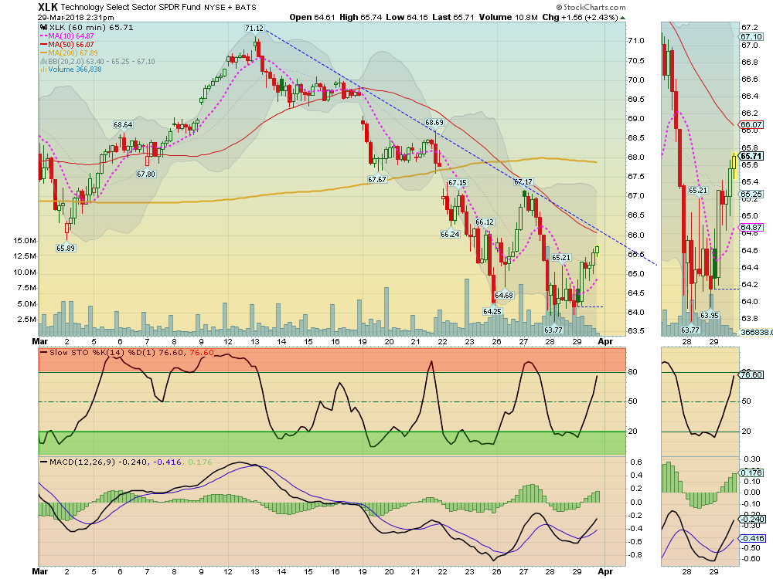Click the 0.176 histogram tag in MACD zoom panel
773x579 pixels.
(x=751, y=472)
